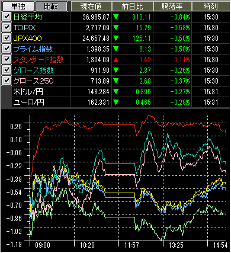Click the 米ドル/円 rate 143.284
Screen dimensions: 231x253
[98, 92]
